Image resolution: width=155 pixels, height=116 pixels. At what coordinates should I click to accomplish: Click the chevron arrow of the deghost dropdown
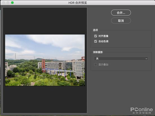[x=146, y=59]
